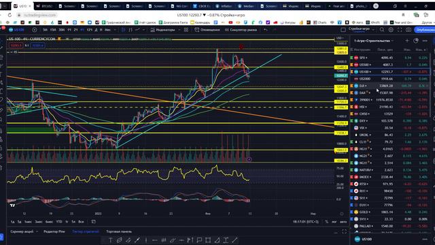
Task: Open the Индикаторы indicators menu
Action: (162, 30)
